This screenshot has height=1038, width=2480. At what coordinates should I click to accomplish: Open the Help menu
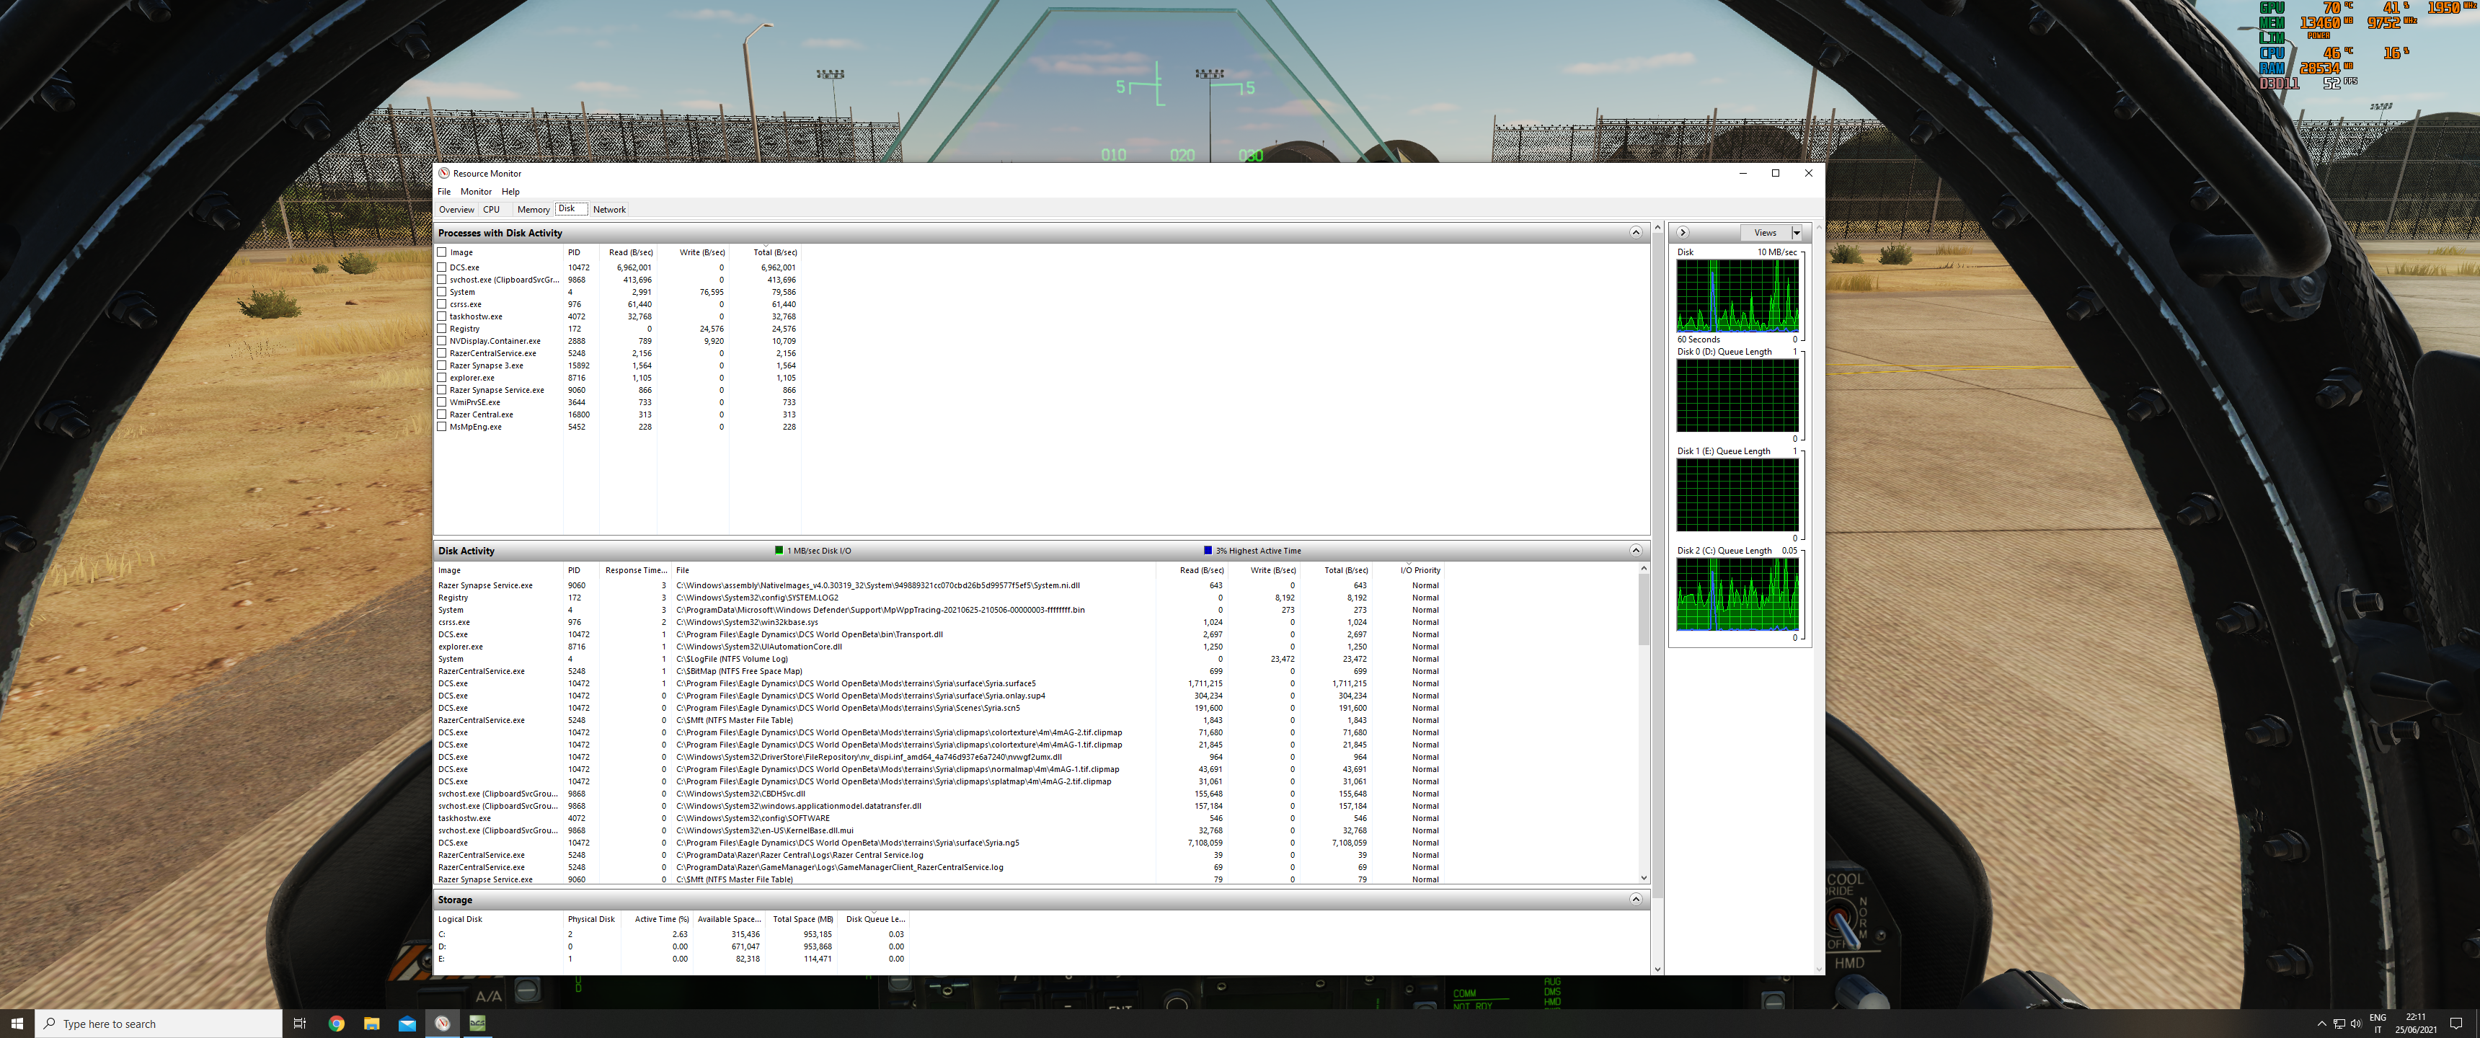pyautogui.click(x=510, y=192)
